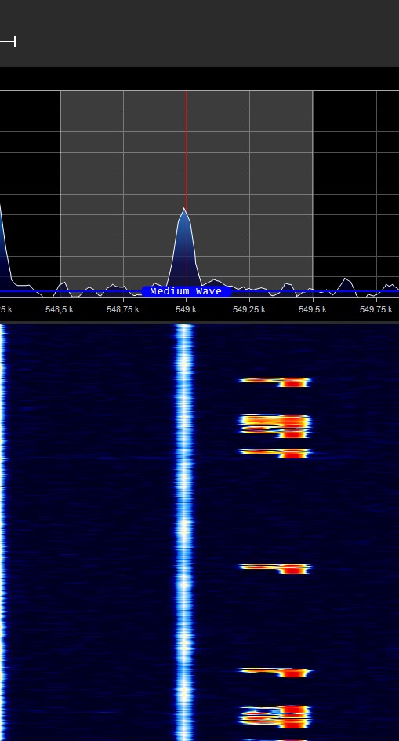Click the 548,75 k frequency label
The image size is (399, 741).
pyautogui.click(x=123, y=309)
